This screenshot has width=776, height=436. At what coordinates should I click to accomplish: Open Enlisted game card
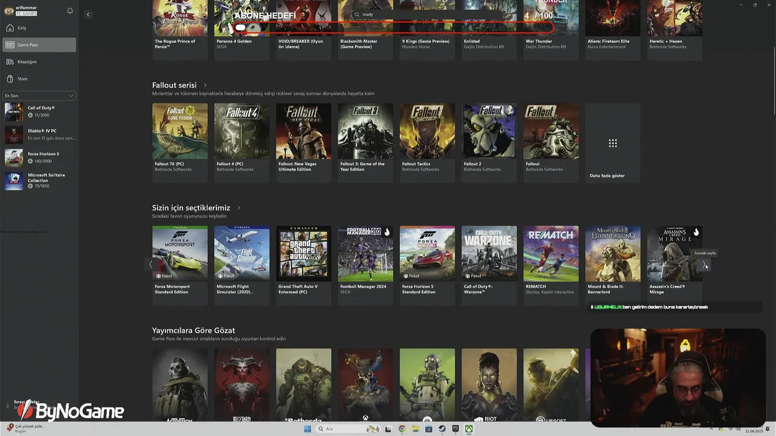489,30
